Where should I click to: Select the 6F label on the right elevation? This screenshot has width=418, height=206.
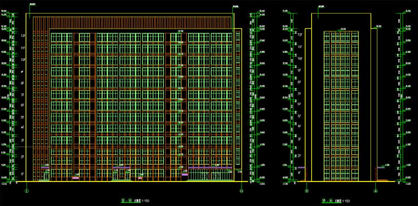(300, 105)
